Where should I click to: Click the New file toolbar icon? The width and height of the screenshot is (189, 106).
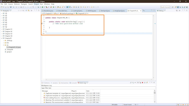point(1,7)
